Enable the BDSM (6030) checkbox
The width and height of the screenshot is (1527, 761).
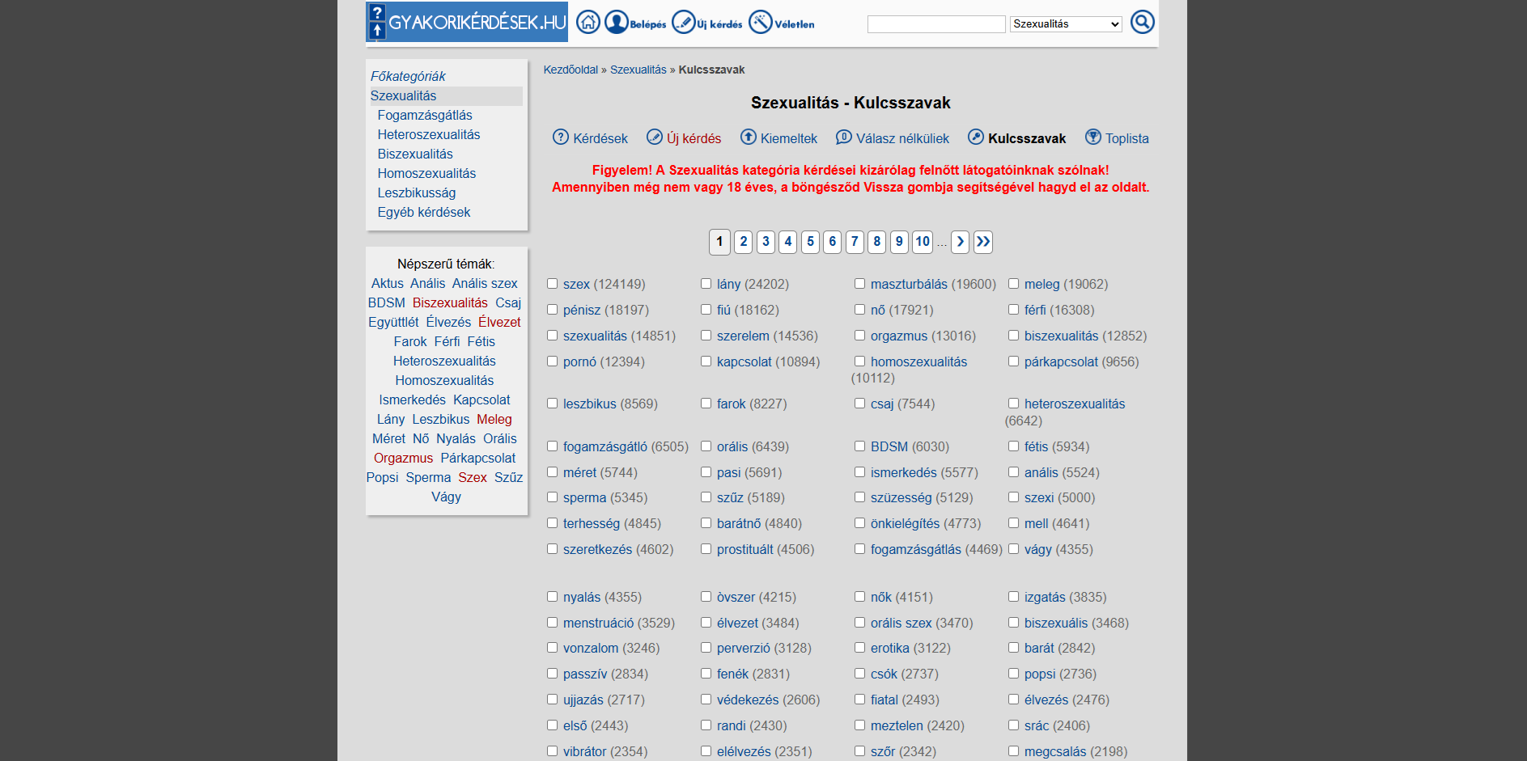point(859,446)
